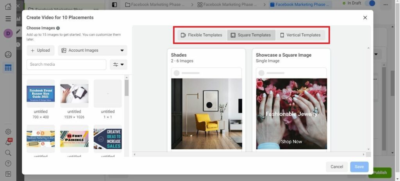Open notifications bell with 48 badge
Image resolution: width=400 pixels, height=181 pixels.
point(8,142)
